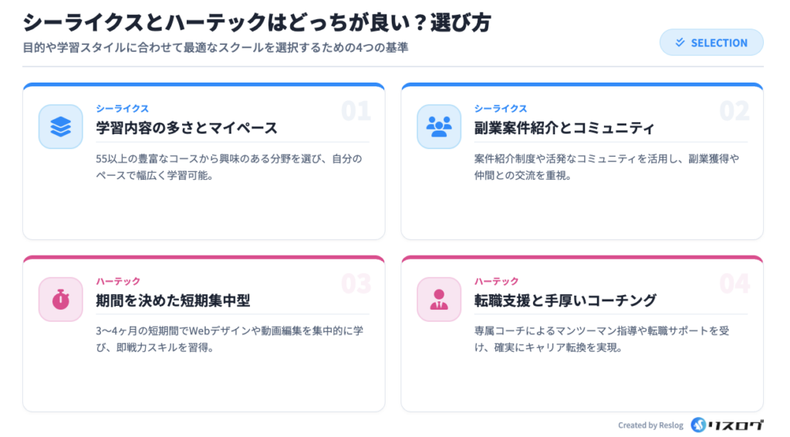Select the 副業案件紹介とコミュニティ heading
This screenshot has height=437, width=790.
(564, 128)
